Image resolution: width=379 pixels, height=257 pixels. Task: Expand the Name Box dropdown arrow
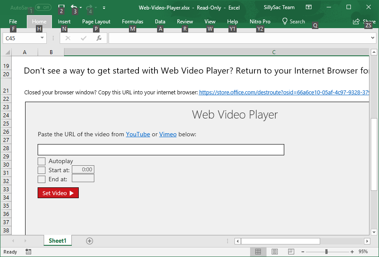click(x=42, y=38)
